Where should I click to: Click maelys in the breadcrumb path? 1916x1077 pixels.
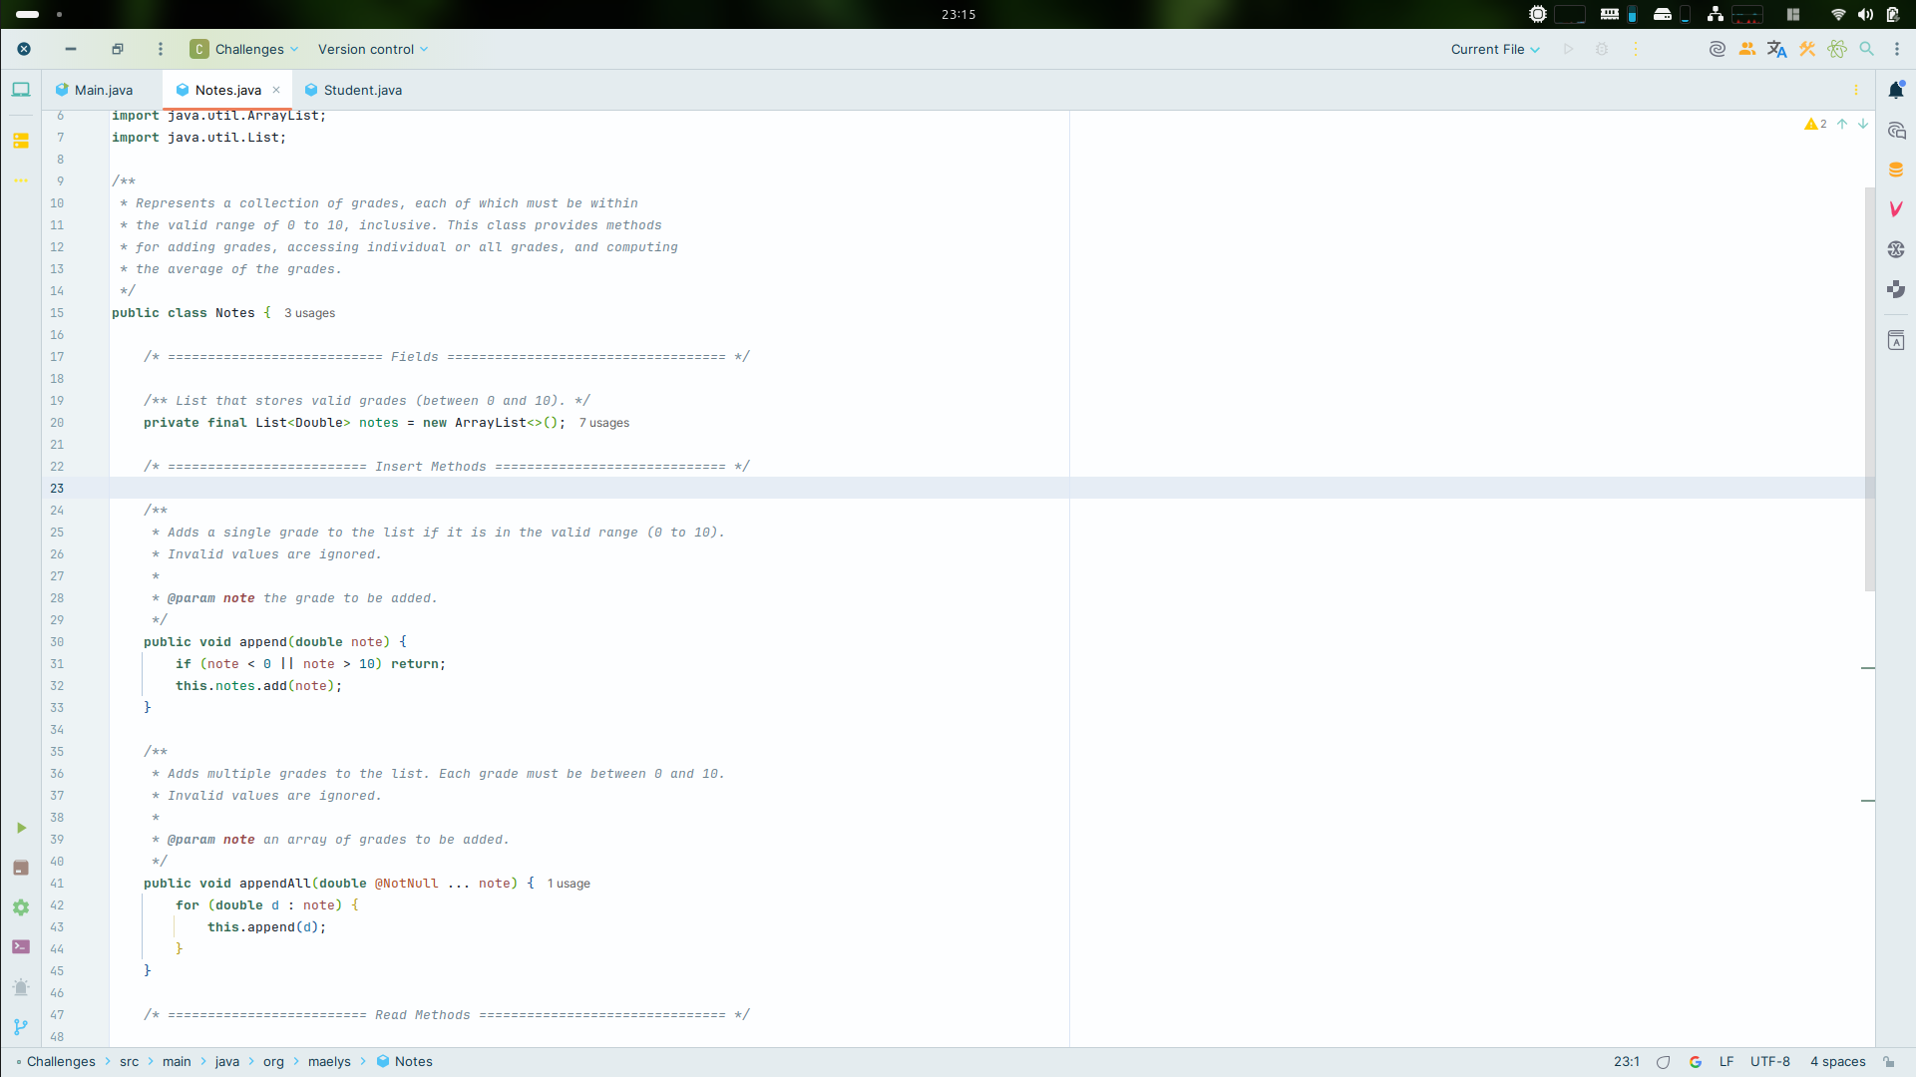[329, 1062]
